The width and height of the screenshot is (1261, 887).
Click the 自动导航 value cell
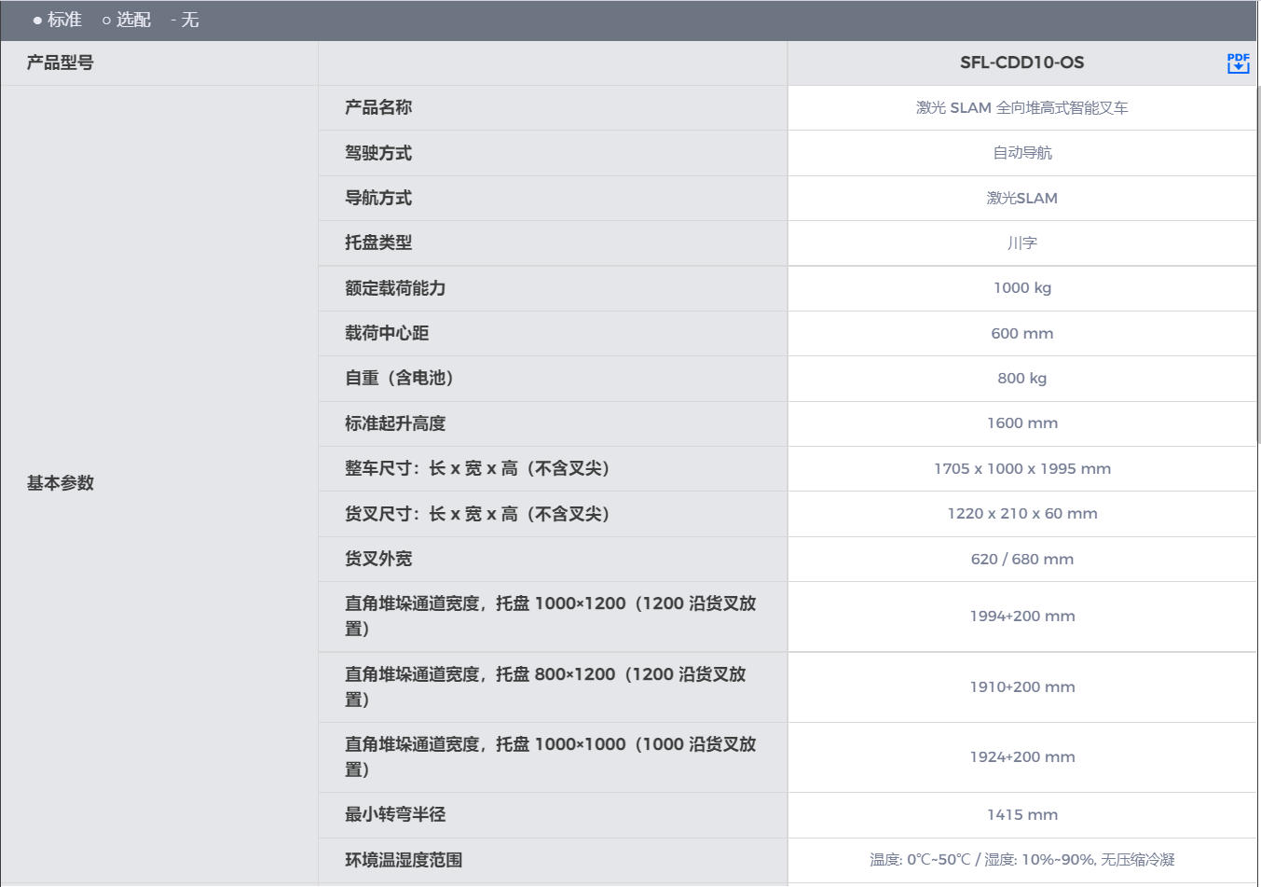[x=1021, y=153]
